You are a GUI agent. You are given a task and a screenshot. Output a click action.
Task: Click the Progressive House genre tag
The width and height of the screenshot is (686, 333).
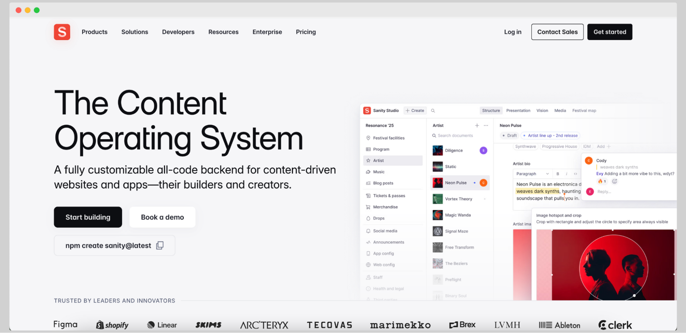(559, 146)
